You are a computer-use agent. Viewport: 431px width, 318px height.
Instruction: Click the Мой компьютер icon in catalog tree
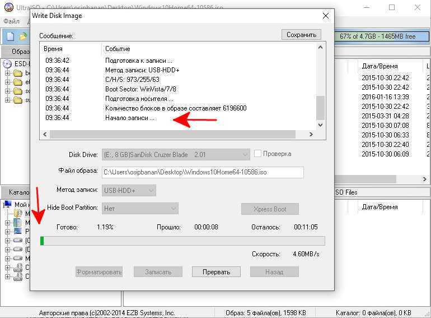[7, 204]
